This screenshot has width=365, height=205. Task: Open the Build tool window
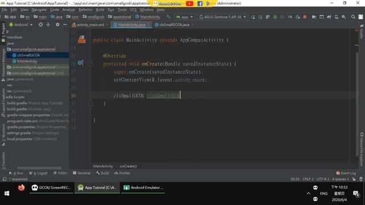(x=103, y=173)
